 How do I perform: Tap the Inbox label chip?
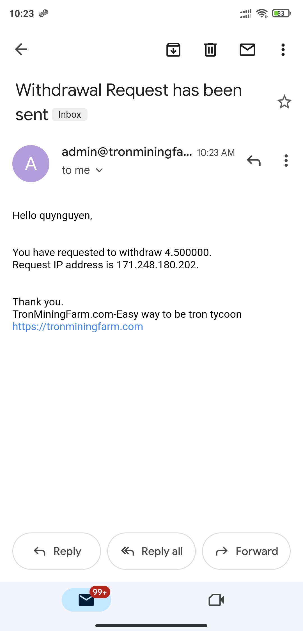[70, 115]
